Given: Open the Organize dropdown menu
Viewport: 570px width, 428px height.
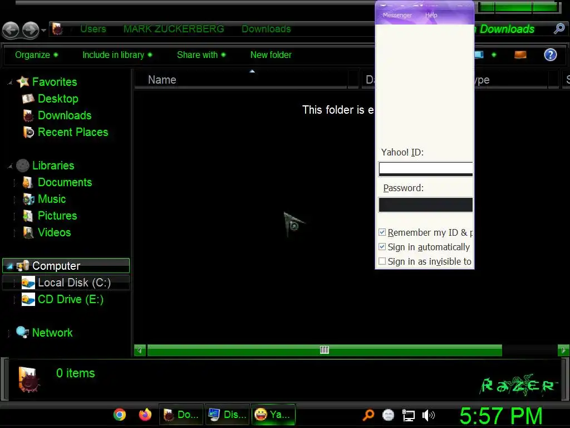Looking at the screenshot, I should pos(36,55).
